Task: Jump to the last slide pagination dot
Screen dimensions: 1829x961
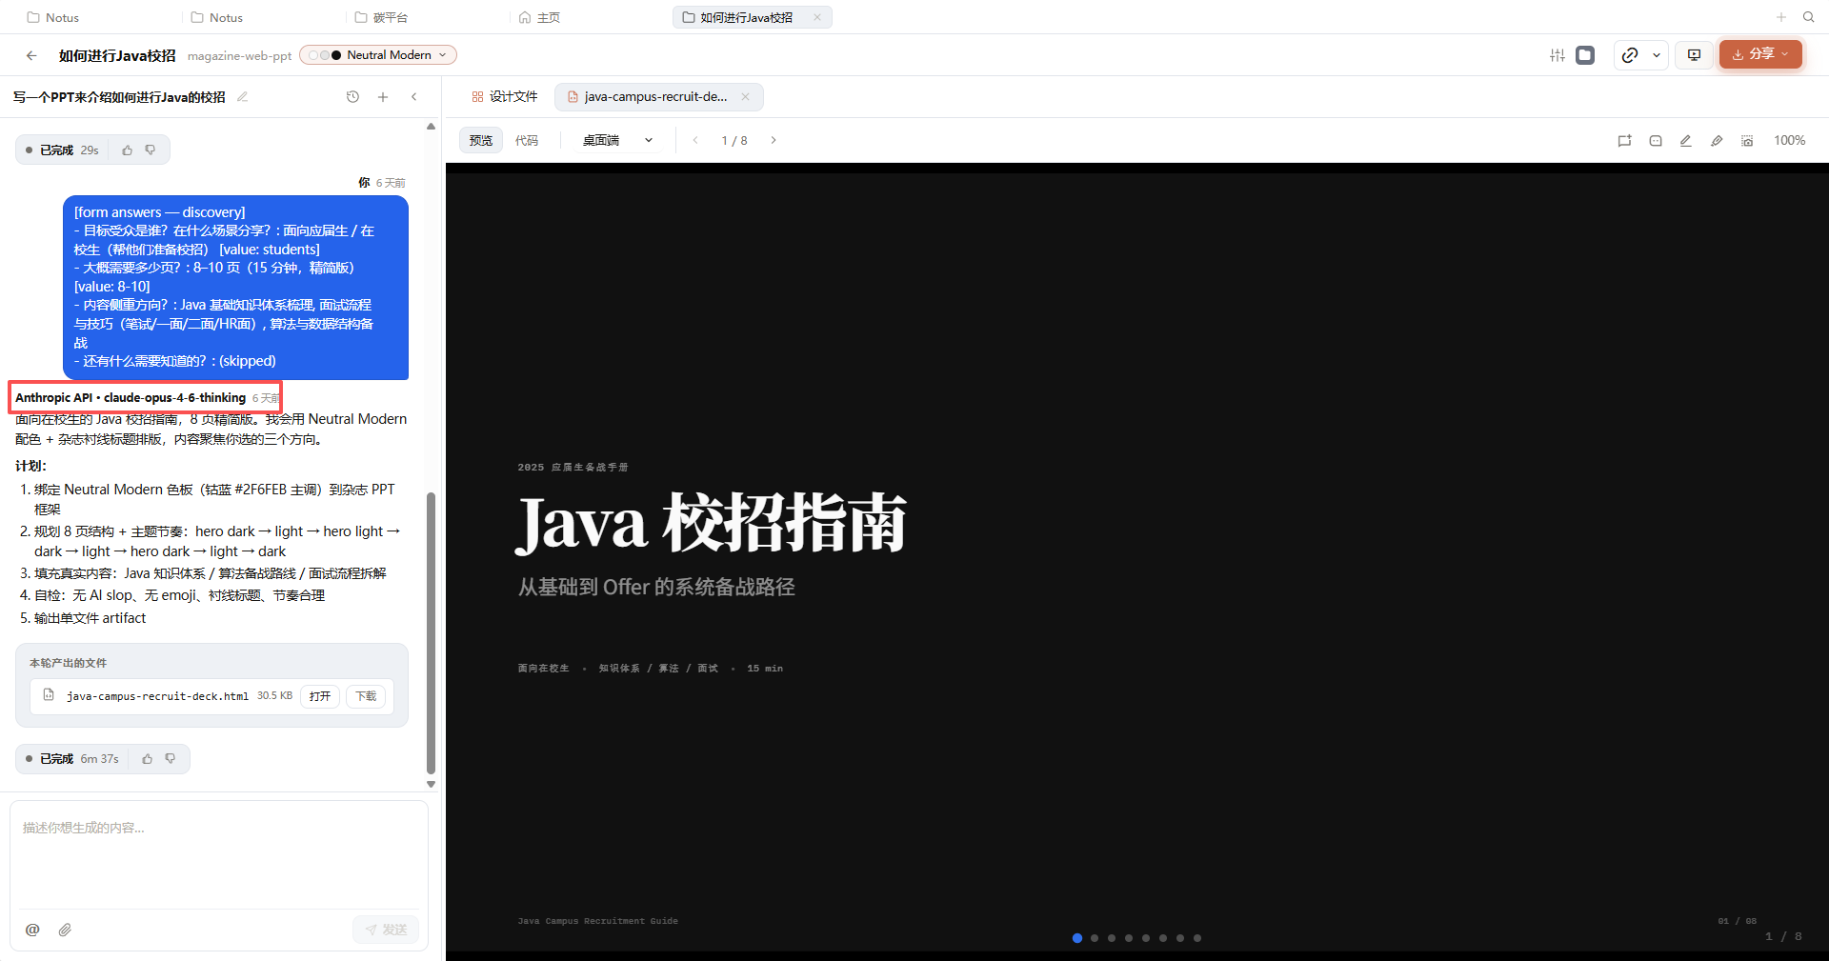Action: 1197,938
